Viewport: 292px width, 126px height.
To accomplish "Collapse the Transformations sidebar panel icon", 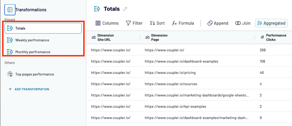I will (x=10, y=9).
